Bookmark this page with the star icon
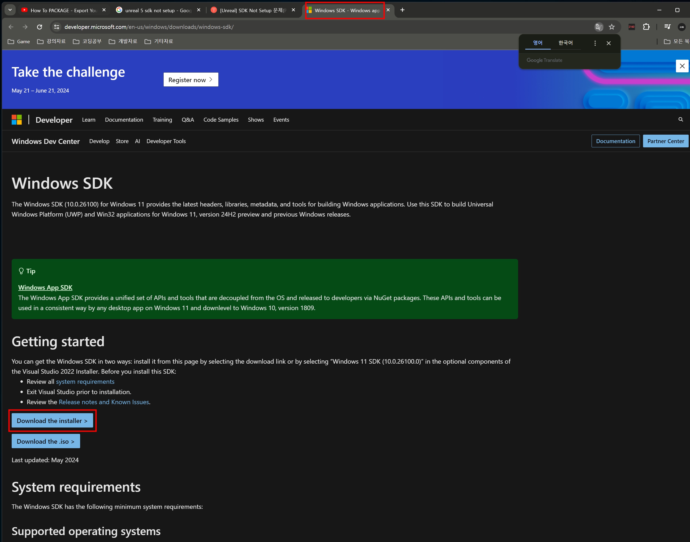Viewport: 690px width, 542px height. 611,27
